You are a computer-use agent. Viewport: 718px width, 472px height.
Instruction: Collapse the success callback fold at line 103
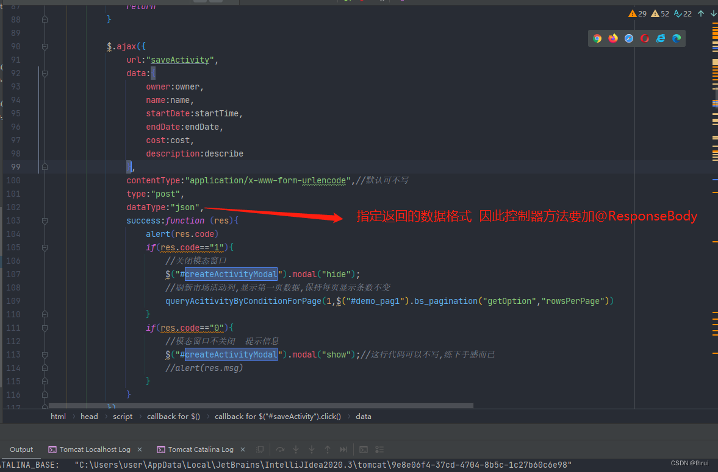[44, 220]
